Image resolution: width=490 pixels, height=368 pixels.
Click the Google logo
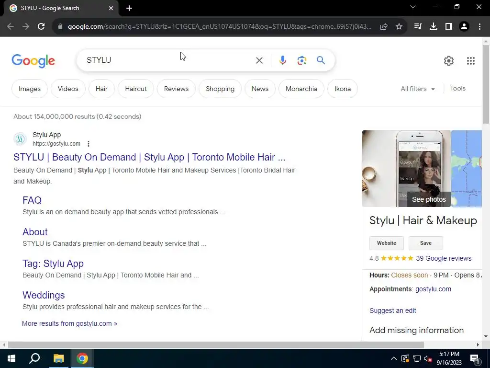pos(33,61)
